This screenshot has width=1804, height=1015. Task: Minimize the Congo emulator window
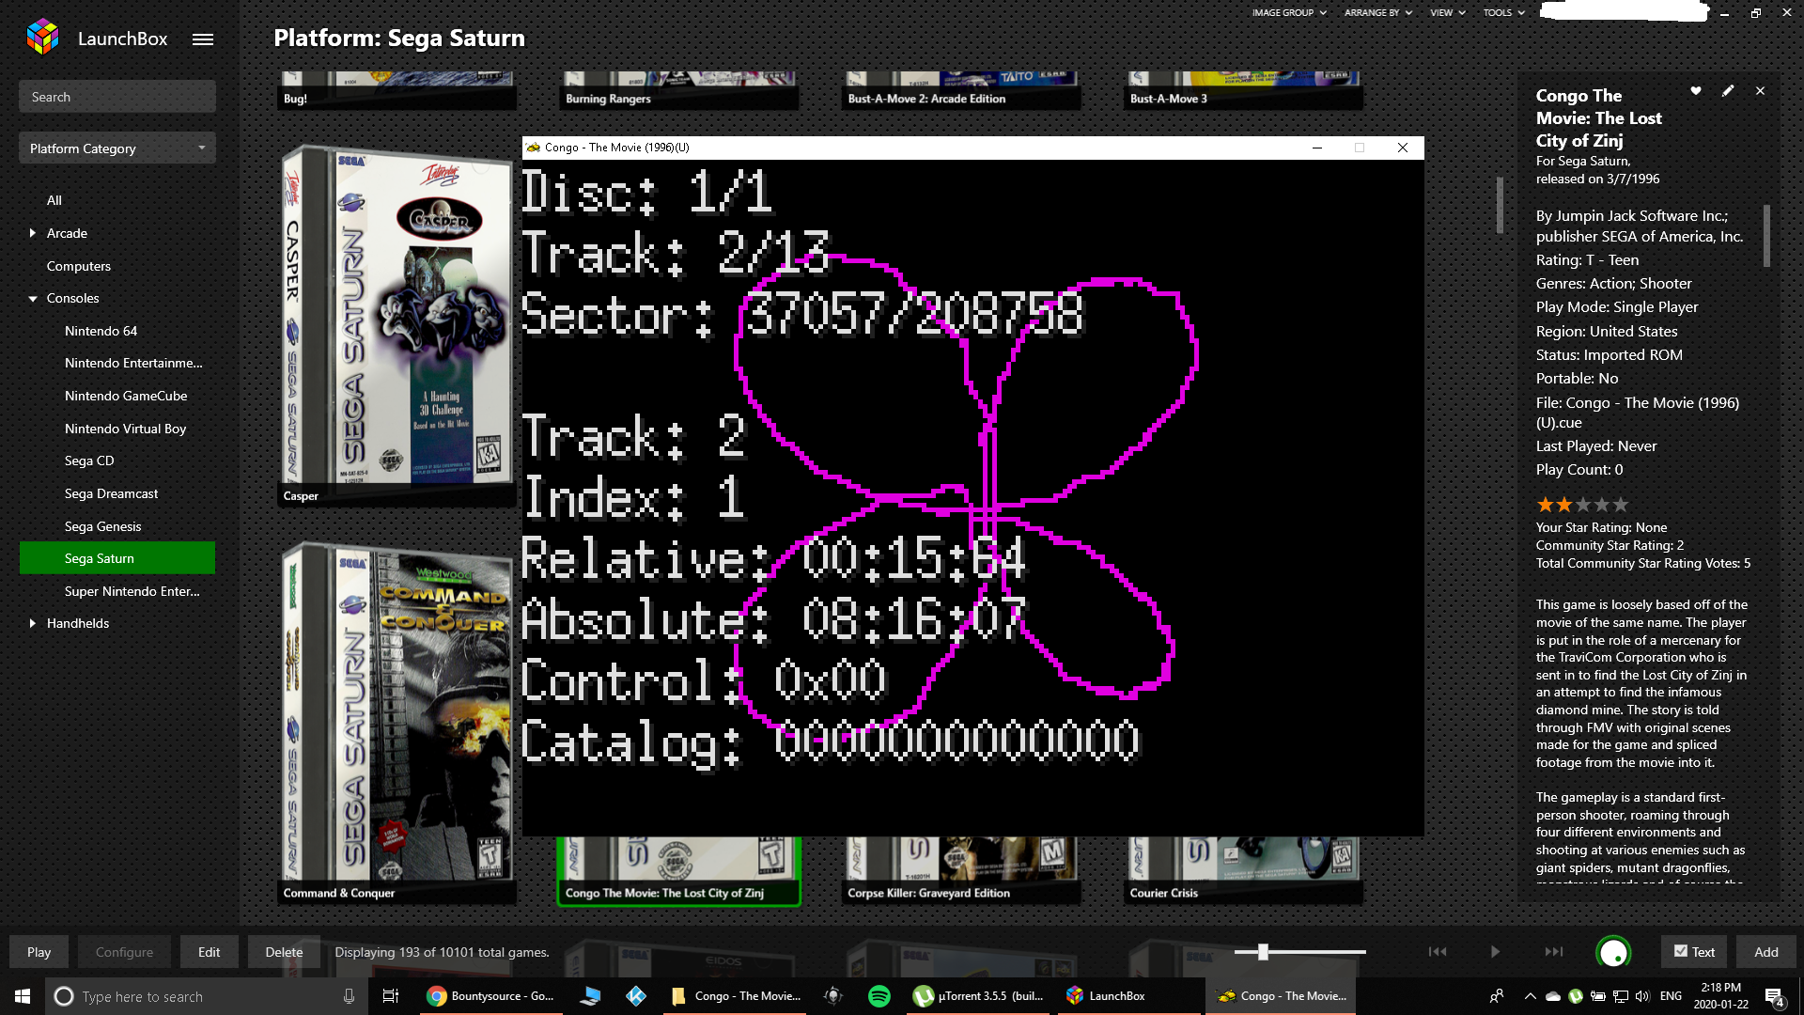coord(1317,148)
